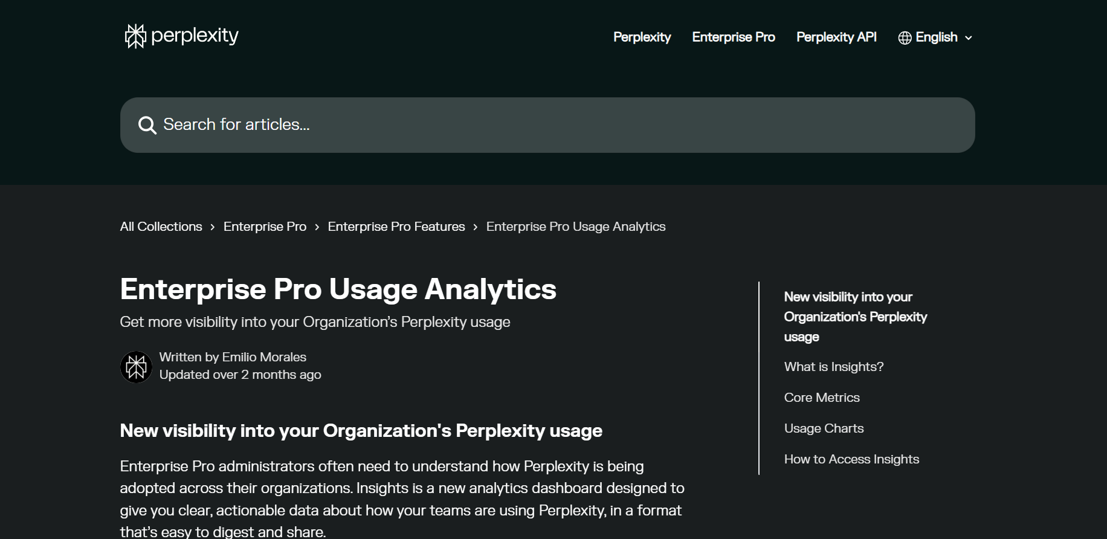Click the search magnifier icon
1107x539 pixels.
pos(147,125)
